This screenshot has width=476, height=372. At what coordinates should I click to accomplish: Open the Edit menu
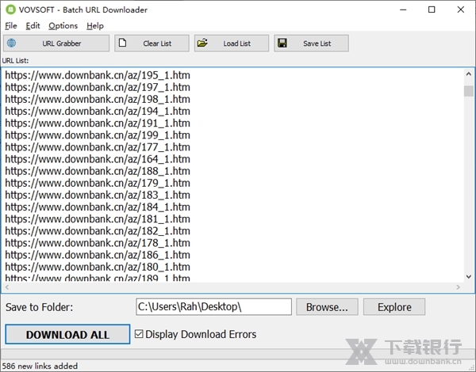tap(33, 26)
